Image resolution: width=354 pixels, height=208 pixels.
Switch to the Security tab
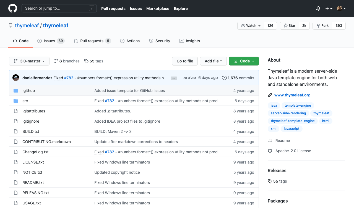tap(160, 41)
